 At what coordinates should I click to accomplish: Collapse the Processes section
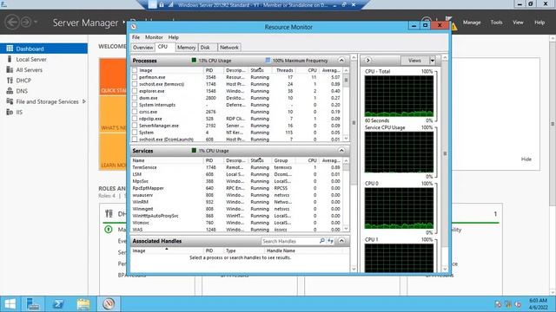coord(341,61)
